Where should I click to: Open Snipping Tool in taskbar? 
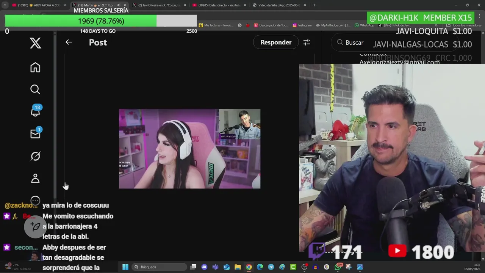coord(349,267)
